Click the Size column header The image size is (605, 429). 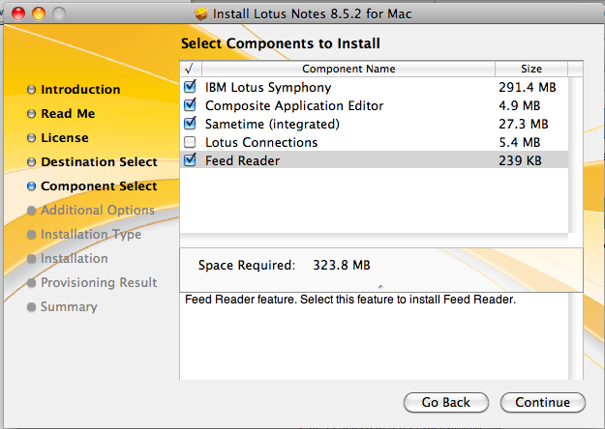coord(531,69)
